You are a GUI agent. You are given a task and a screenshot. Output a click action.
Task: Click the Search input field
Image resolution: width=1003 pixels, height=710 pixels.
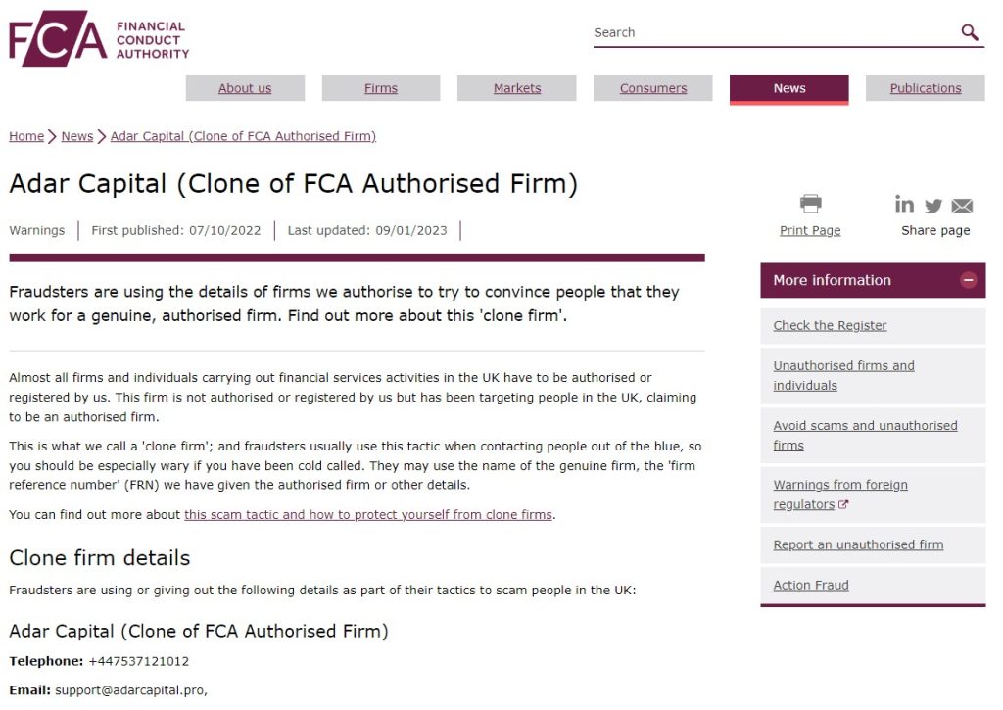tap(774, 32)
